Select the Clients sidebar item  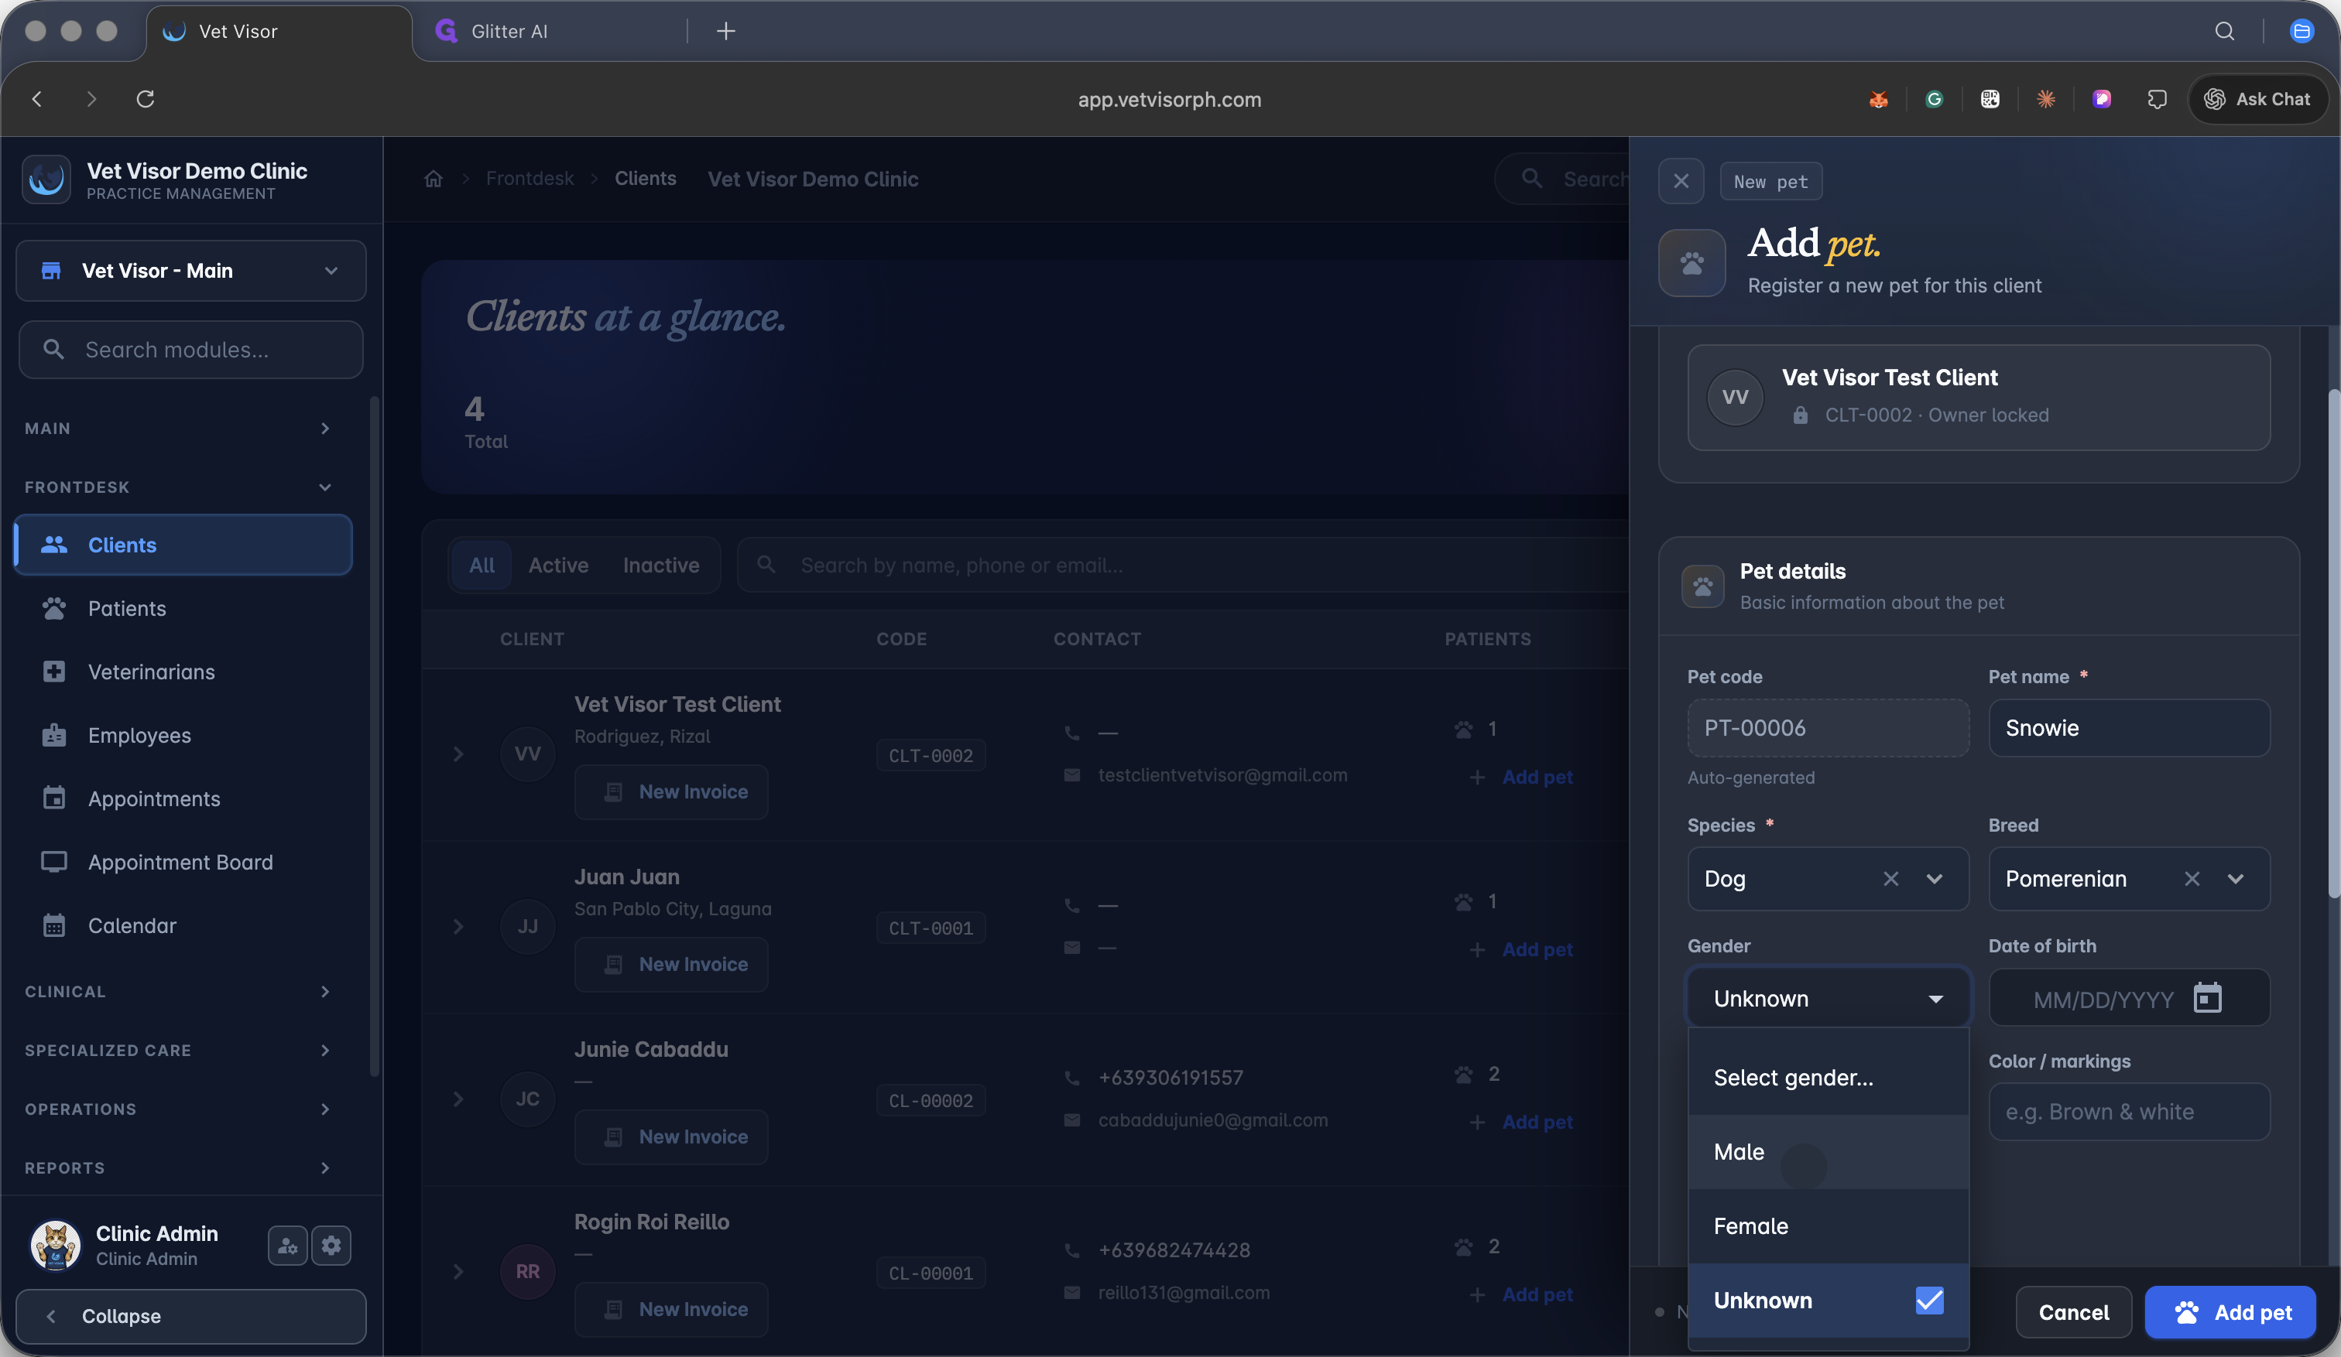point(183,545)
